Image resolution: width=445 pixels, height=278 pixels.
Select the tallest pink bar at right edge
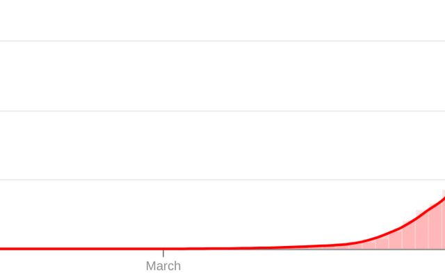tap(442, 221)
